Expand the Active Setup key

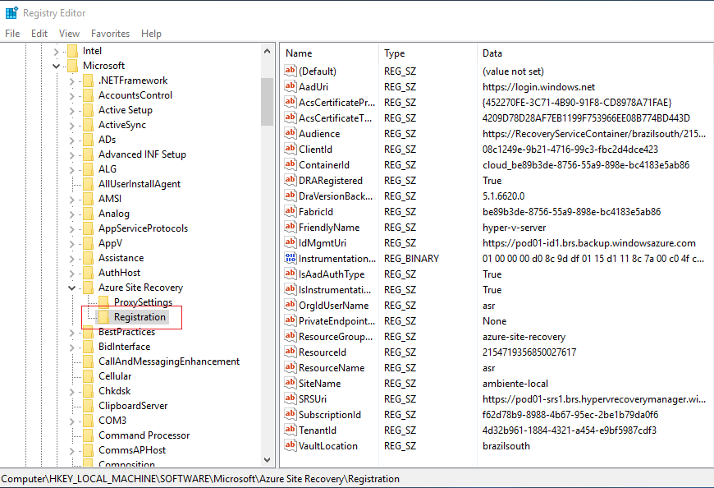71,110
